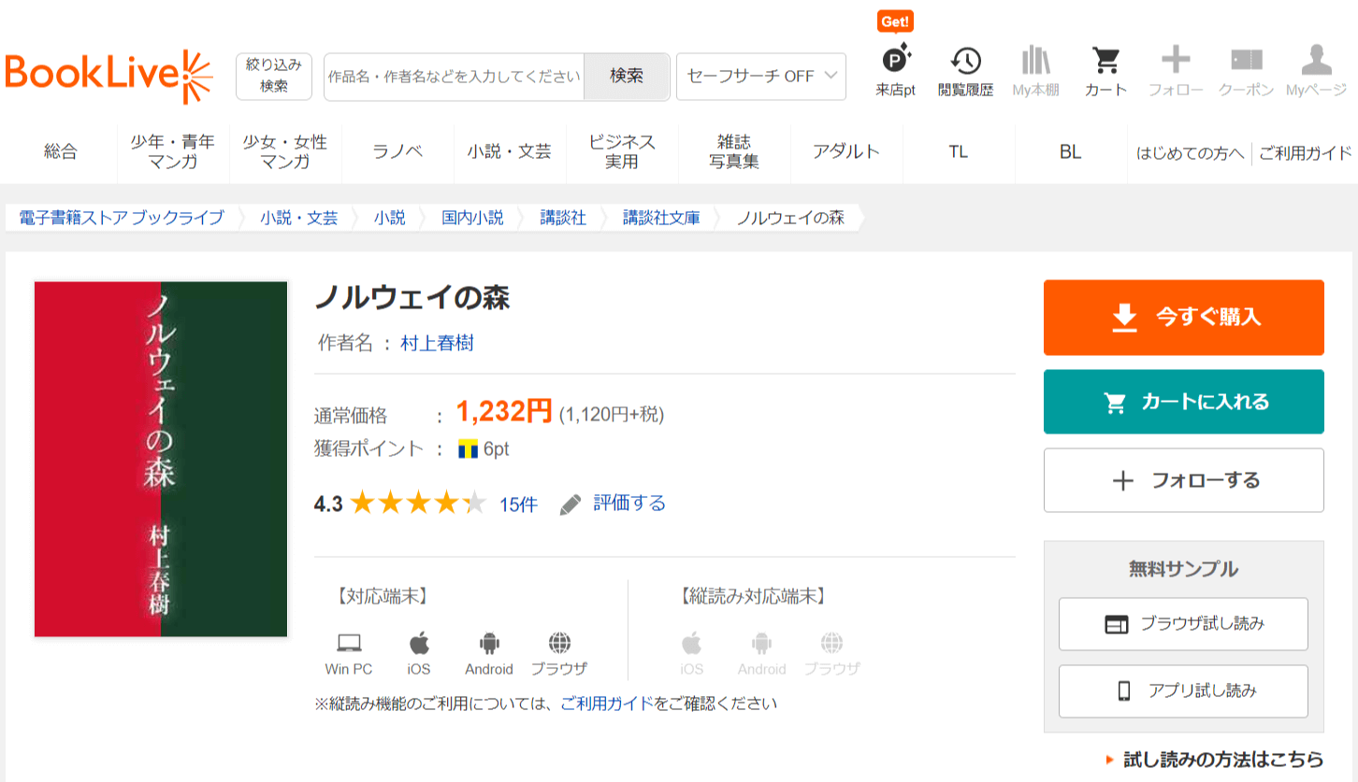Toggle フォローする follow button
This screenshot has width=1358, height=782.
coord(1183,480)
